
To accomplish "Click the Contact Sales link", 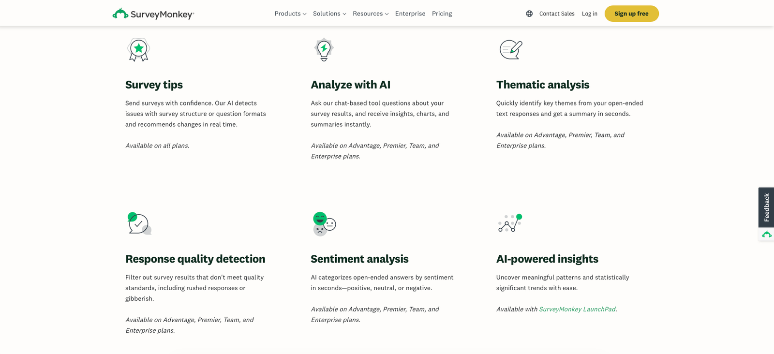I will (557, 14).
